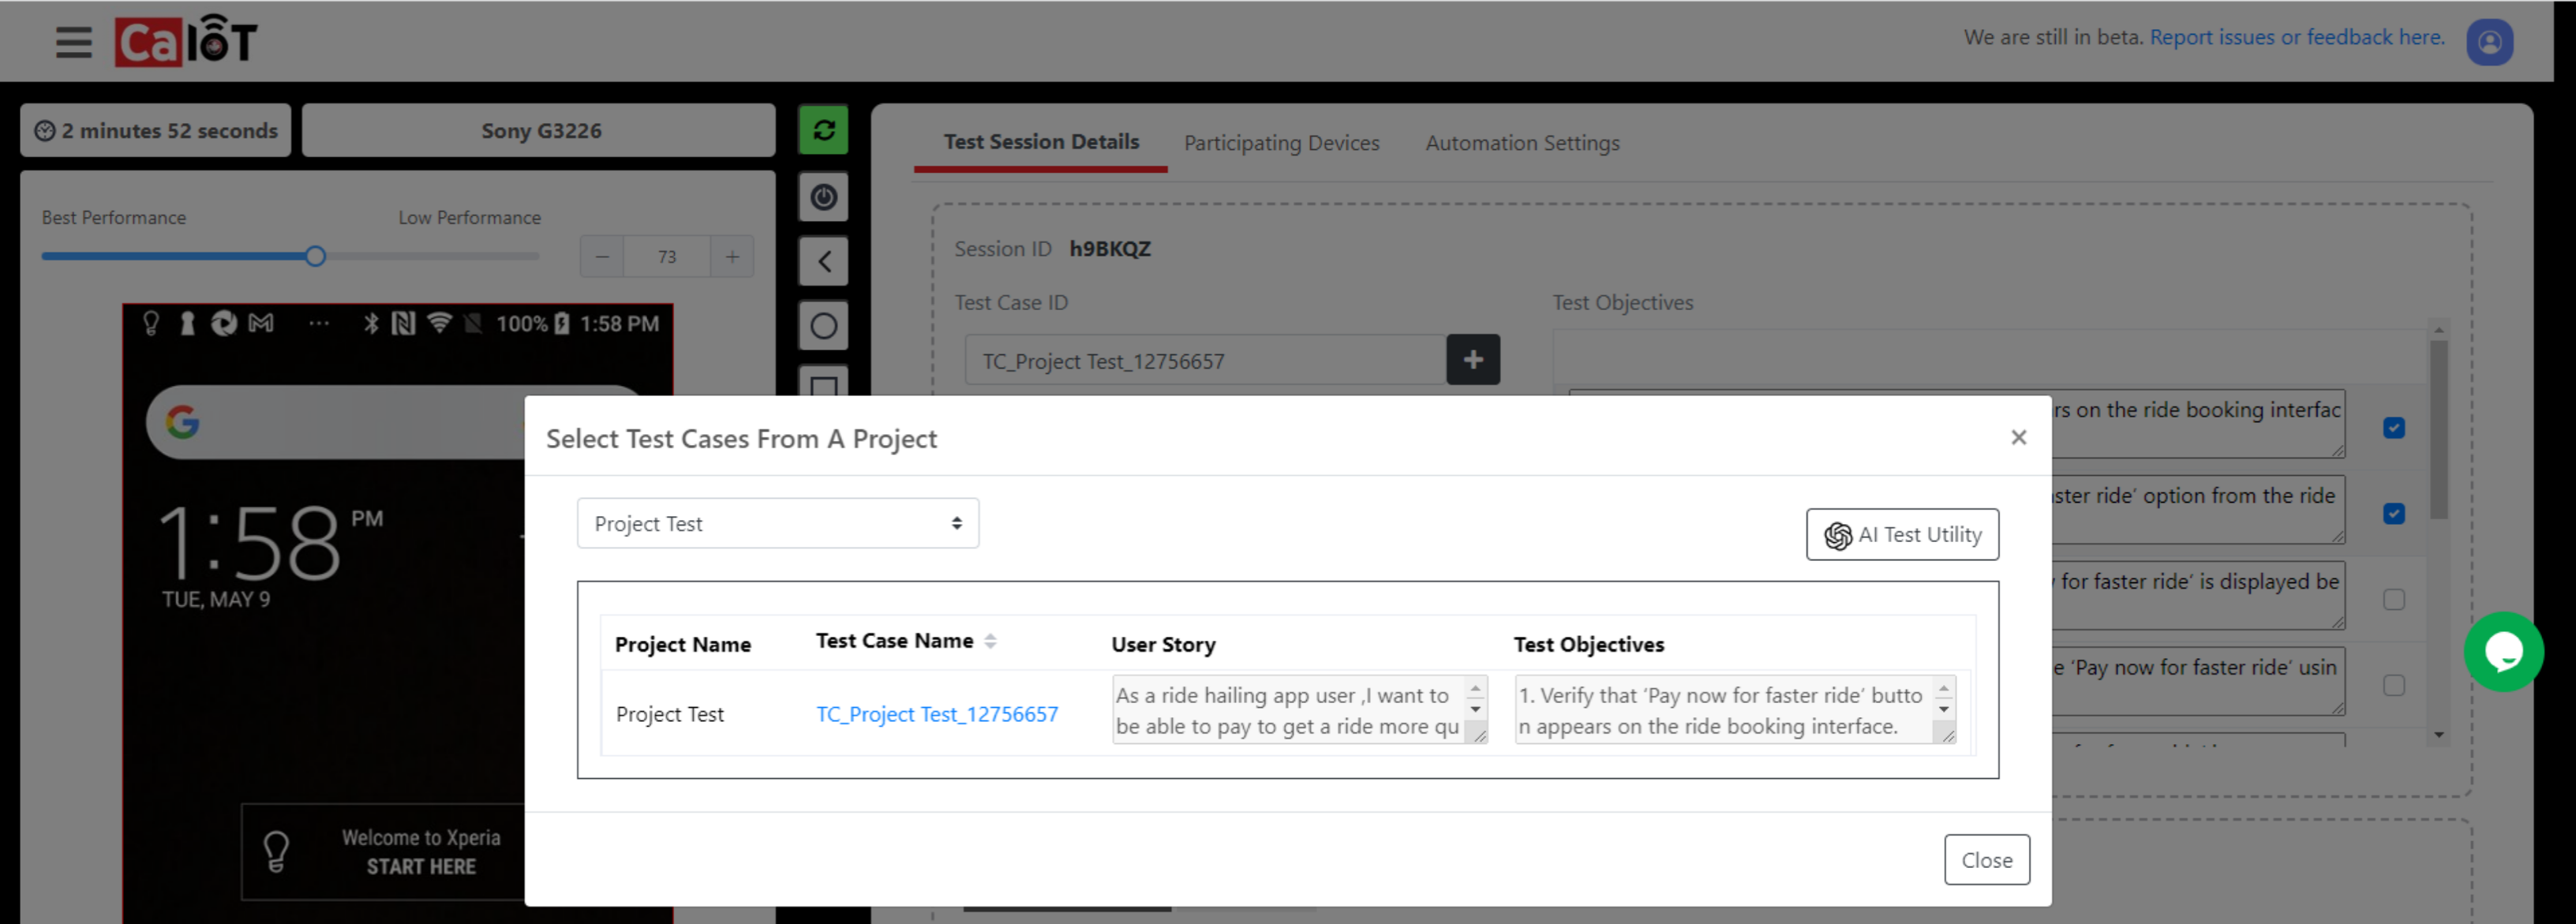Click the performance slider handle
This screenshot has height=924, width=2576.
coord(315,257)
